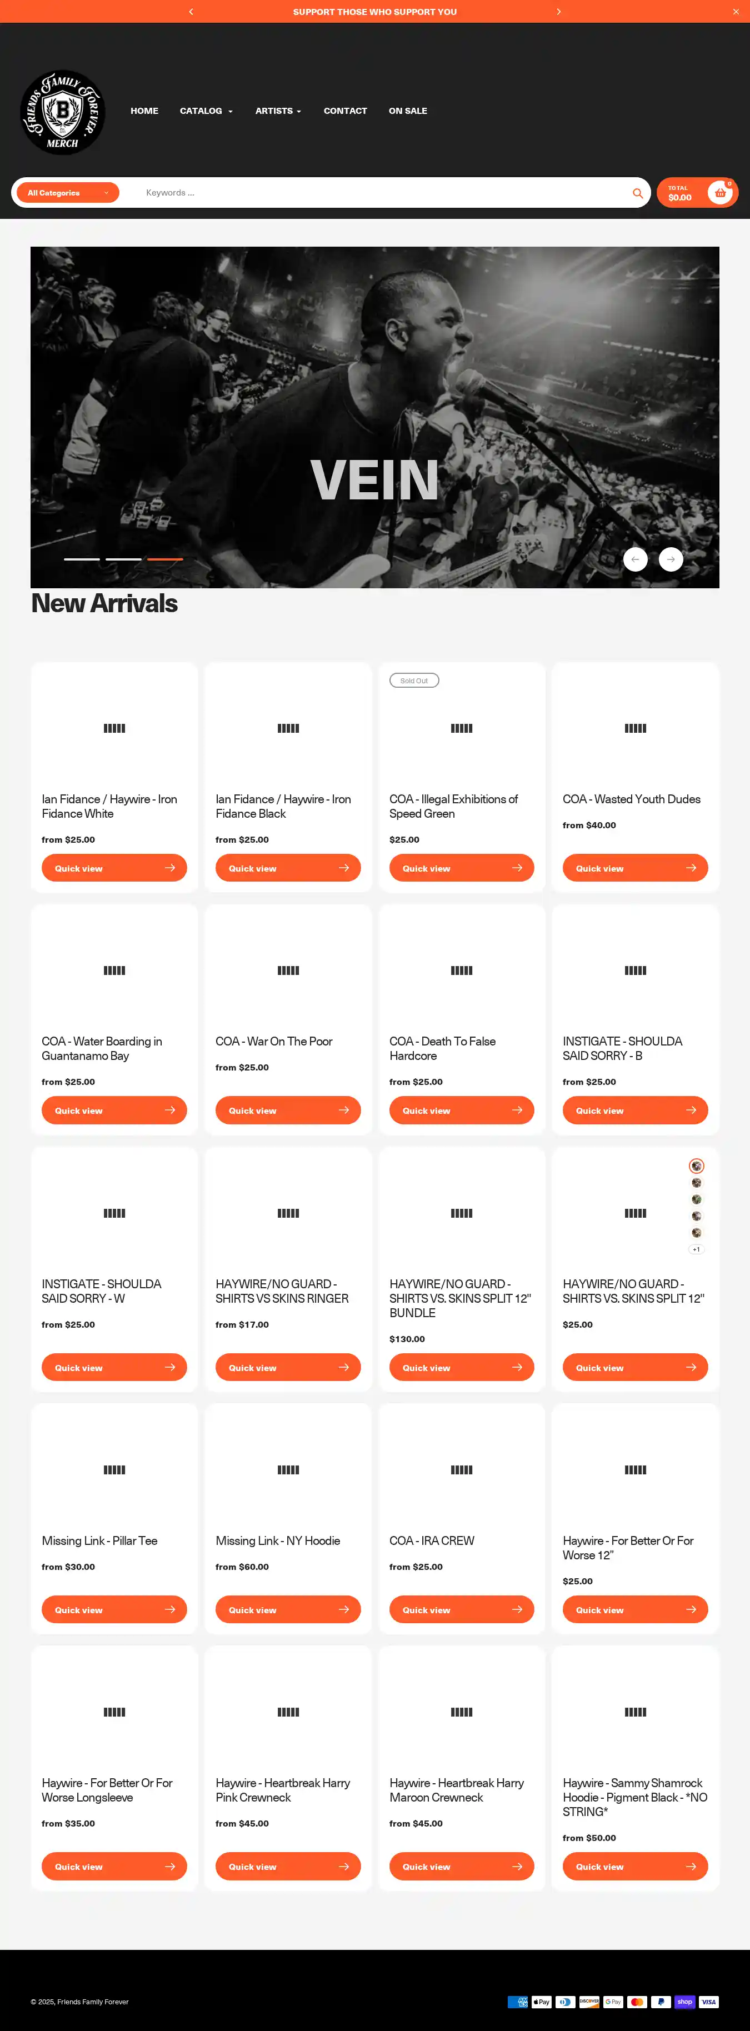Select the second hero slide indicator
Screen dimensions: 750x2031
coord(124,559)
